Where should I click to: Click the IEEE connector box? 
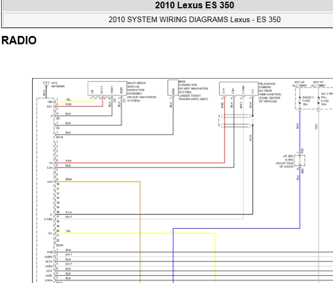173,88
